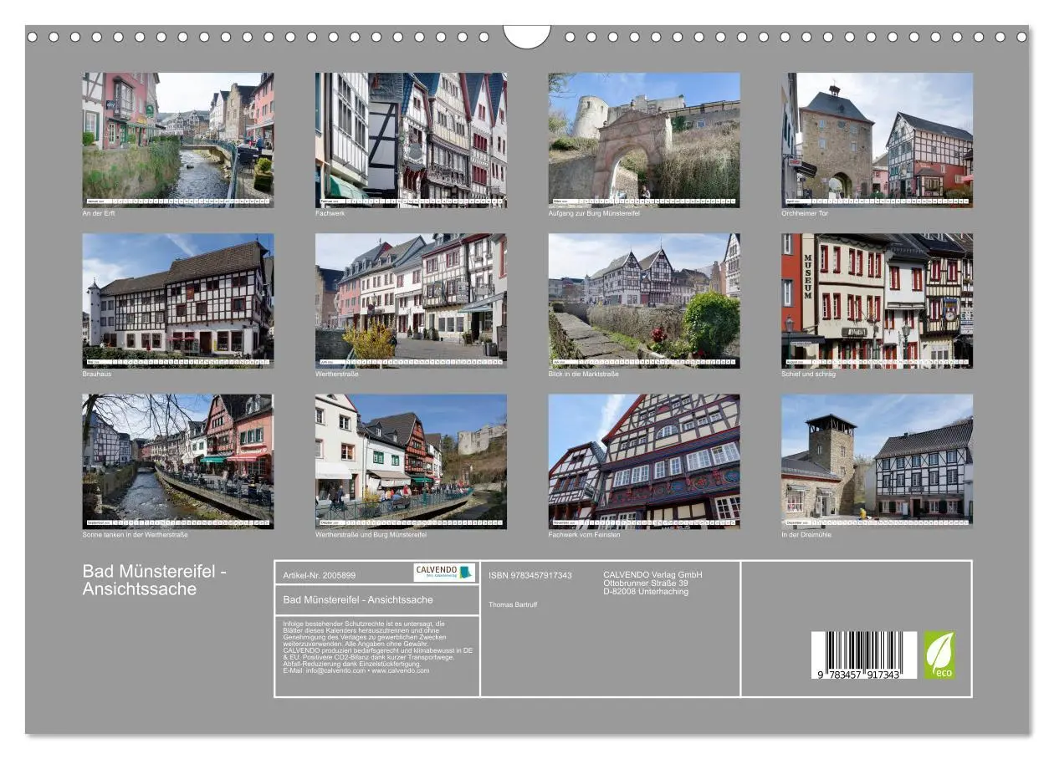Viewport: 1054px width, 759px height.
Task: Click the barcode number '9 783457 917343'
Action: pyautogui.click(x=859, y=675)
